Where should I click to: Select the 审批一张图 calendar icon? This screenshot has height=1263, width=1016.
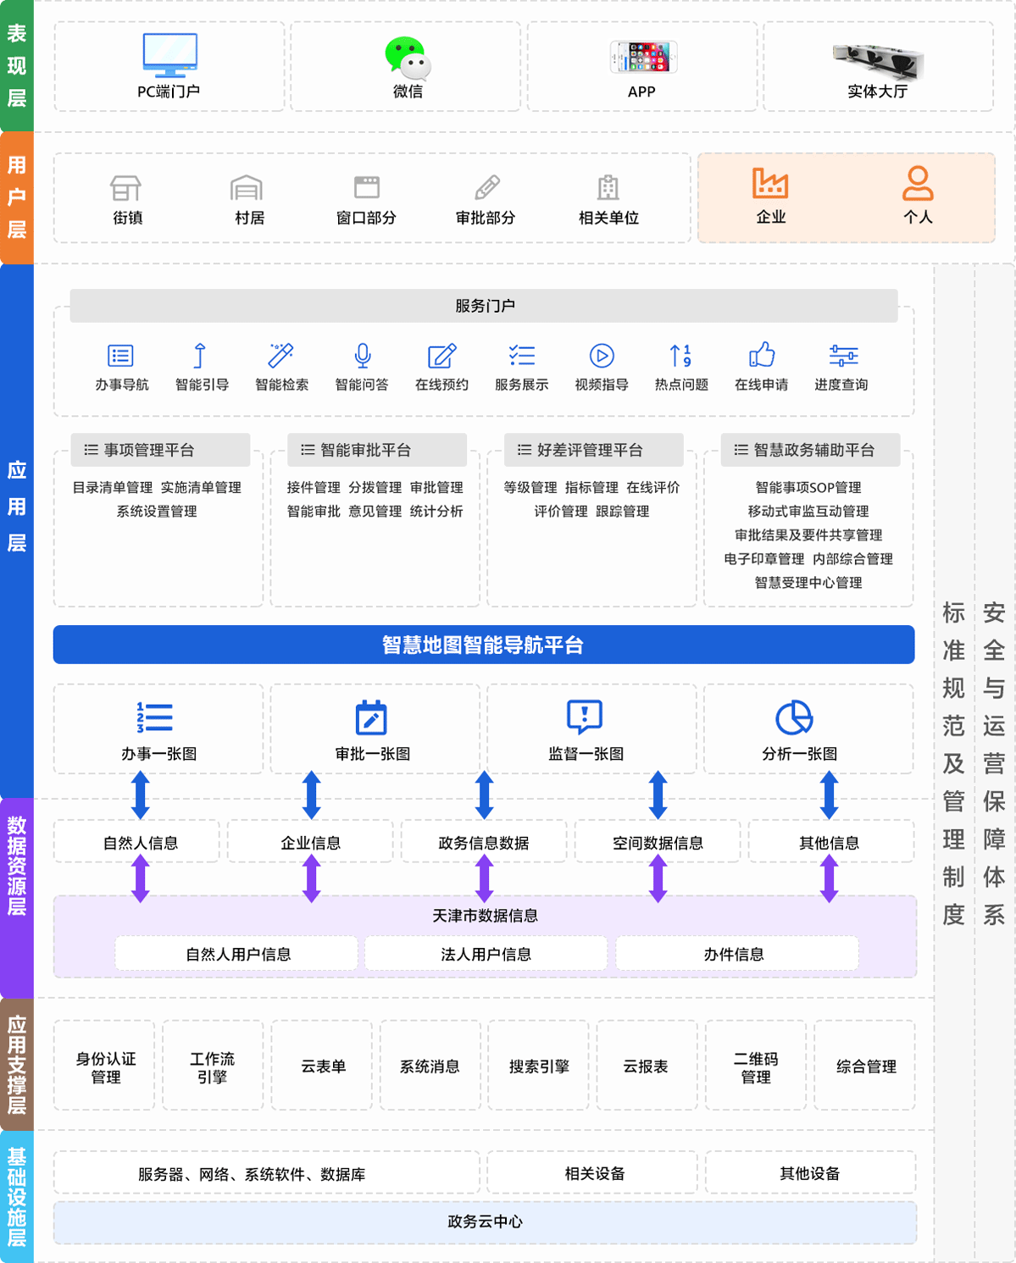[x=371, y=717]
